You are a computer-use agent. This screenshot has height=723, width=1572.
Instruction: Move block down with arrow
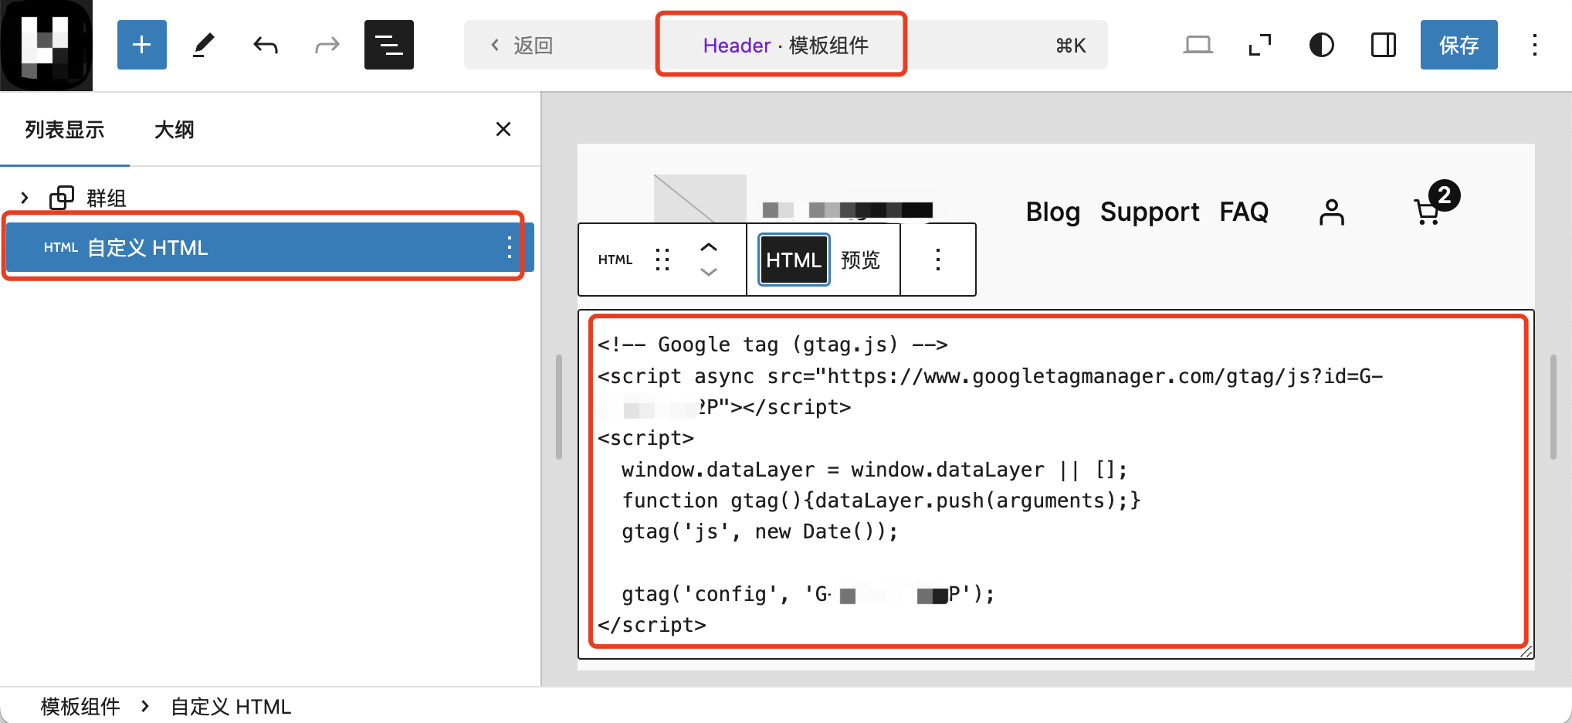(x=709, y=272)
